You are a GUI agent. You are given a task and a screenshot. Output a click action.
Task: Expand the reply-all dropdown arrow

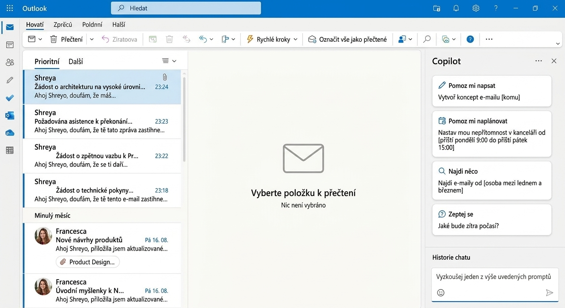click(x=211, y=39)
